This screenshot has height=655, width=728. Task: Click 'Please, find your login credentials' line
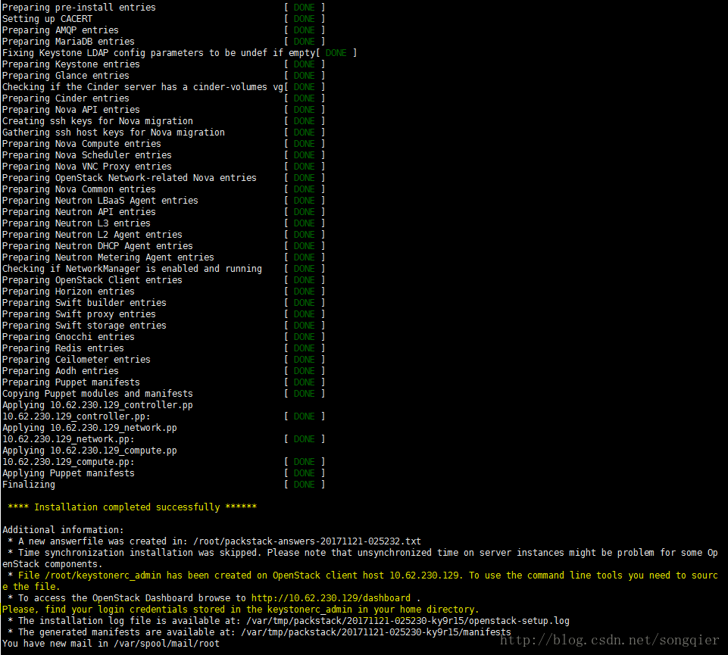click(240, 610)
